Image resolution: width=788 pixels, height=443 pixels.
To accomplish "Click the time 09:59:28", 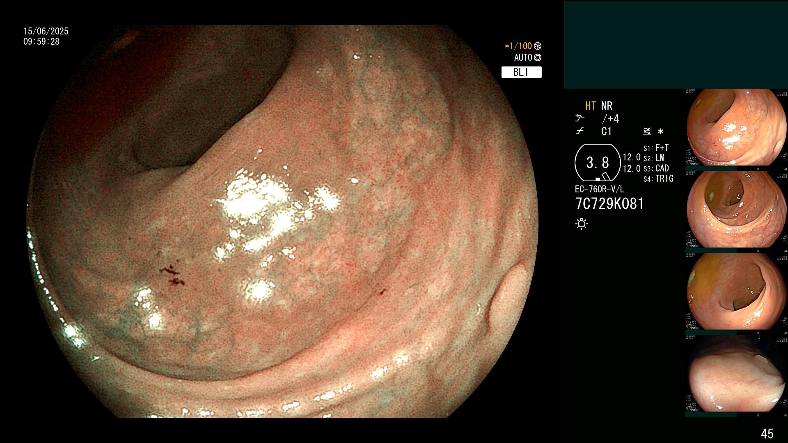I will point(41,41).
